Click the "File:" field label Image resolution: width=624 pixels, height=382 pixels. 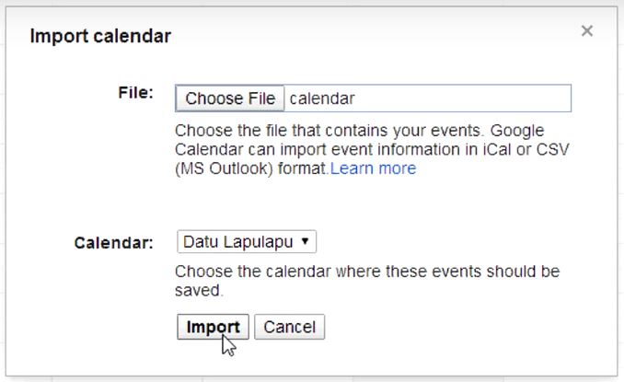pyautogui.click(x=135, y=93)
